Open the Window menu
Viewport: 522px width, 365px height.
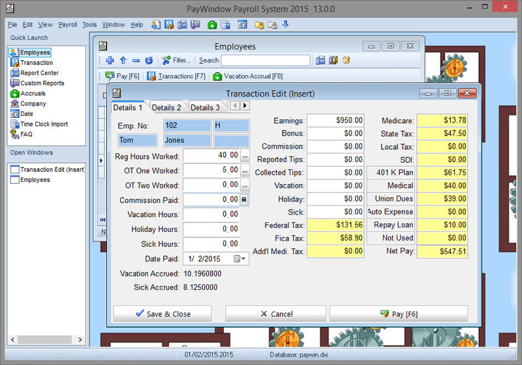click(x=113, y=25)
